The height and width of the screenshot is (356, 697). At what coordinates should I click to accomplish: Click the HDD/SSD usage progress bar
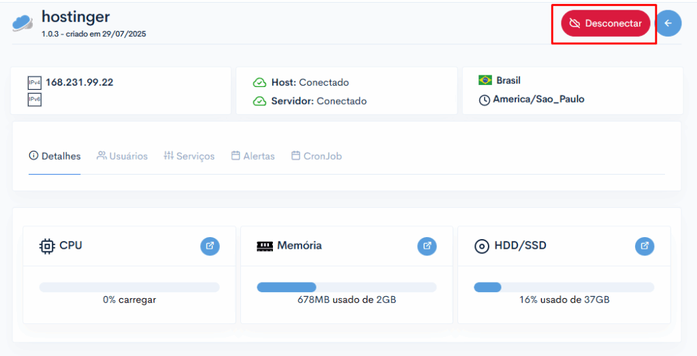(564, 287)
